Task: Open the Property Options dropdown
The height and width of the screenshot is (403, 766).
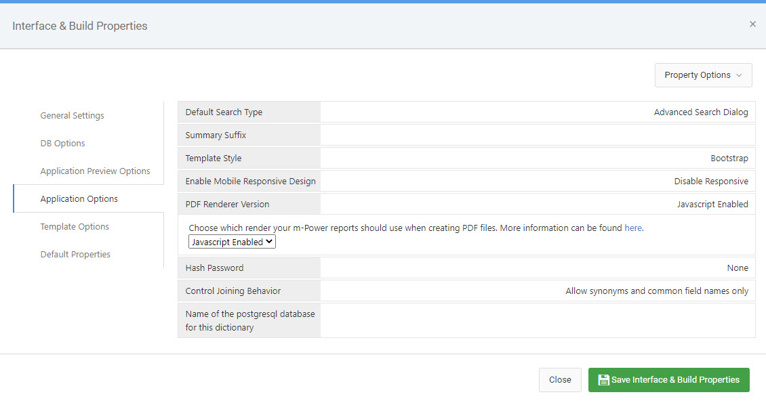Action: (703, 75)
